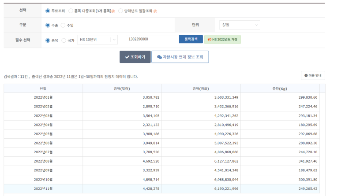Click won amount 6,127,127,862
This screenshot has height=196, width=341.
coord(226,161)
